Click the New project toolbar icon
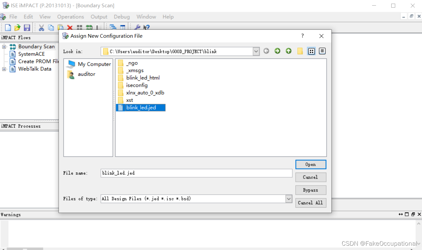This screenshot has height=250, width=422. pyautogui.click(x=8, y=28)
